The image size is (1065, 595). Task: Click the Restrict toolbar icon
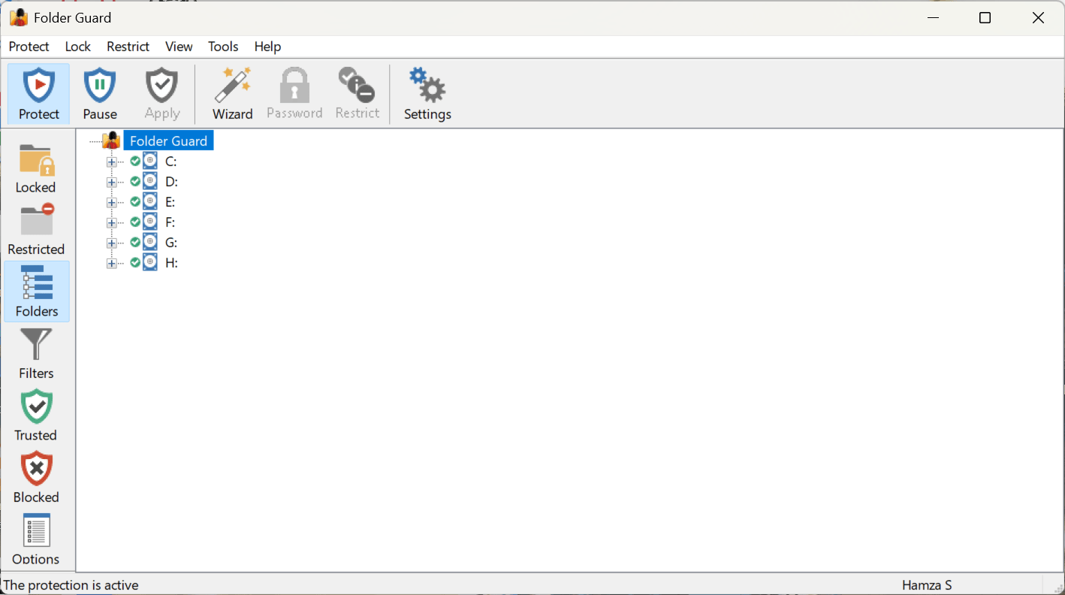tap(357, 85)
